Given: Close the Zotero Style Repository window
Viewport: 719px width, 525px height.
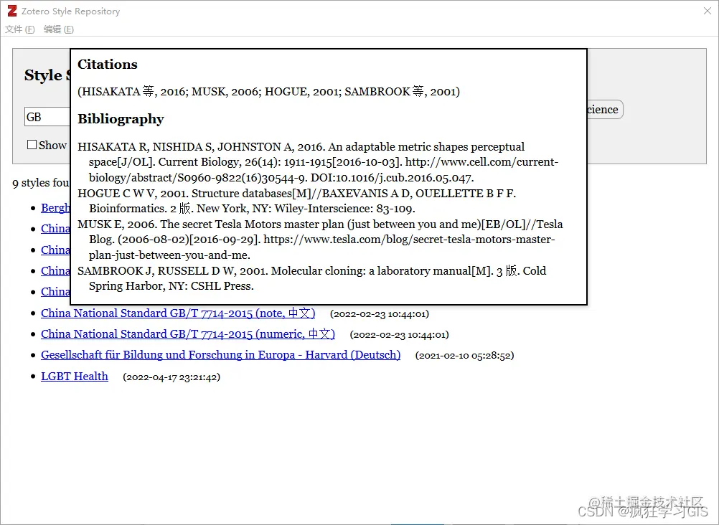Looking at the screenshot, I should click(x=707, y=11).
